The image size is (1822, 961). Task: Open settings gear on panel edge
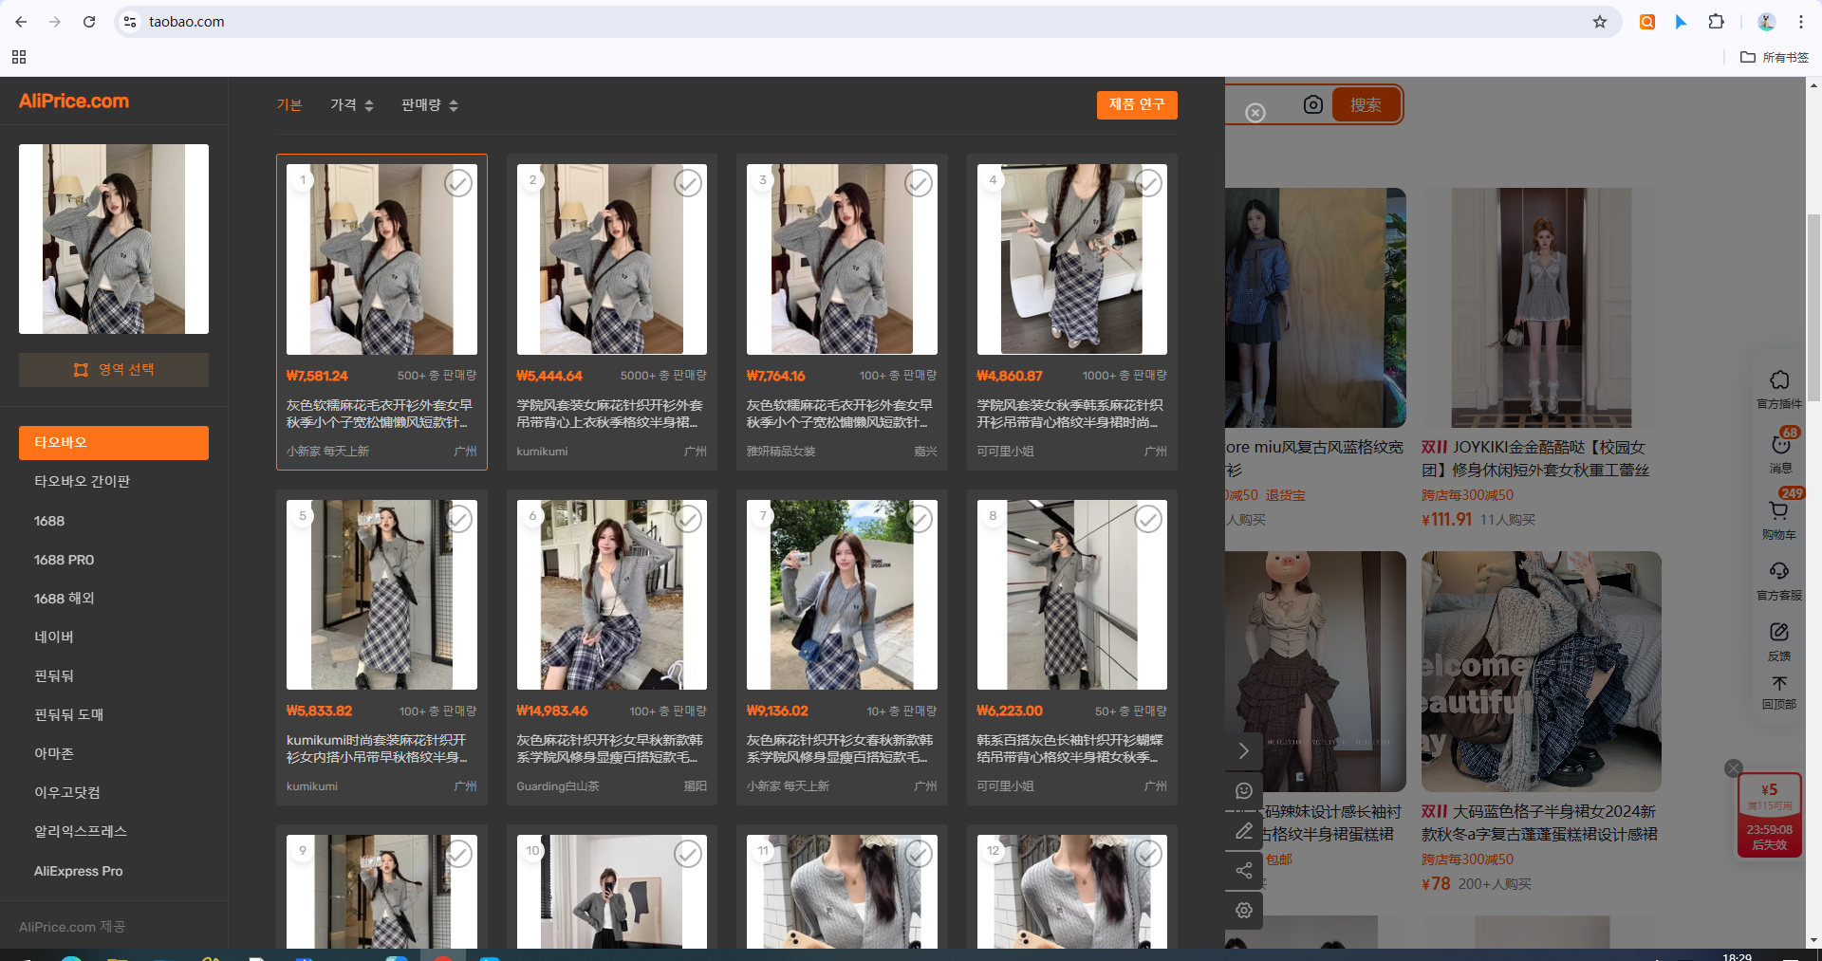tap(1244, 911)
